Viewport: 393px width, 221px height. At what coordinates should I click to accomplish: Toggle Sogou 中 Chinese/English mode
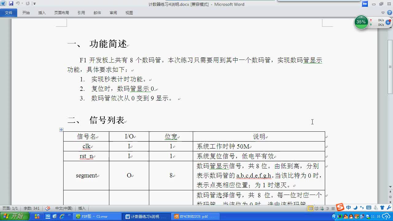[348, 207]
